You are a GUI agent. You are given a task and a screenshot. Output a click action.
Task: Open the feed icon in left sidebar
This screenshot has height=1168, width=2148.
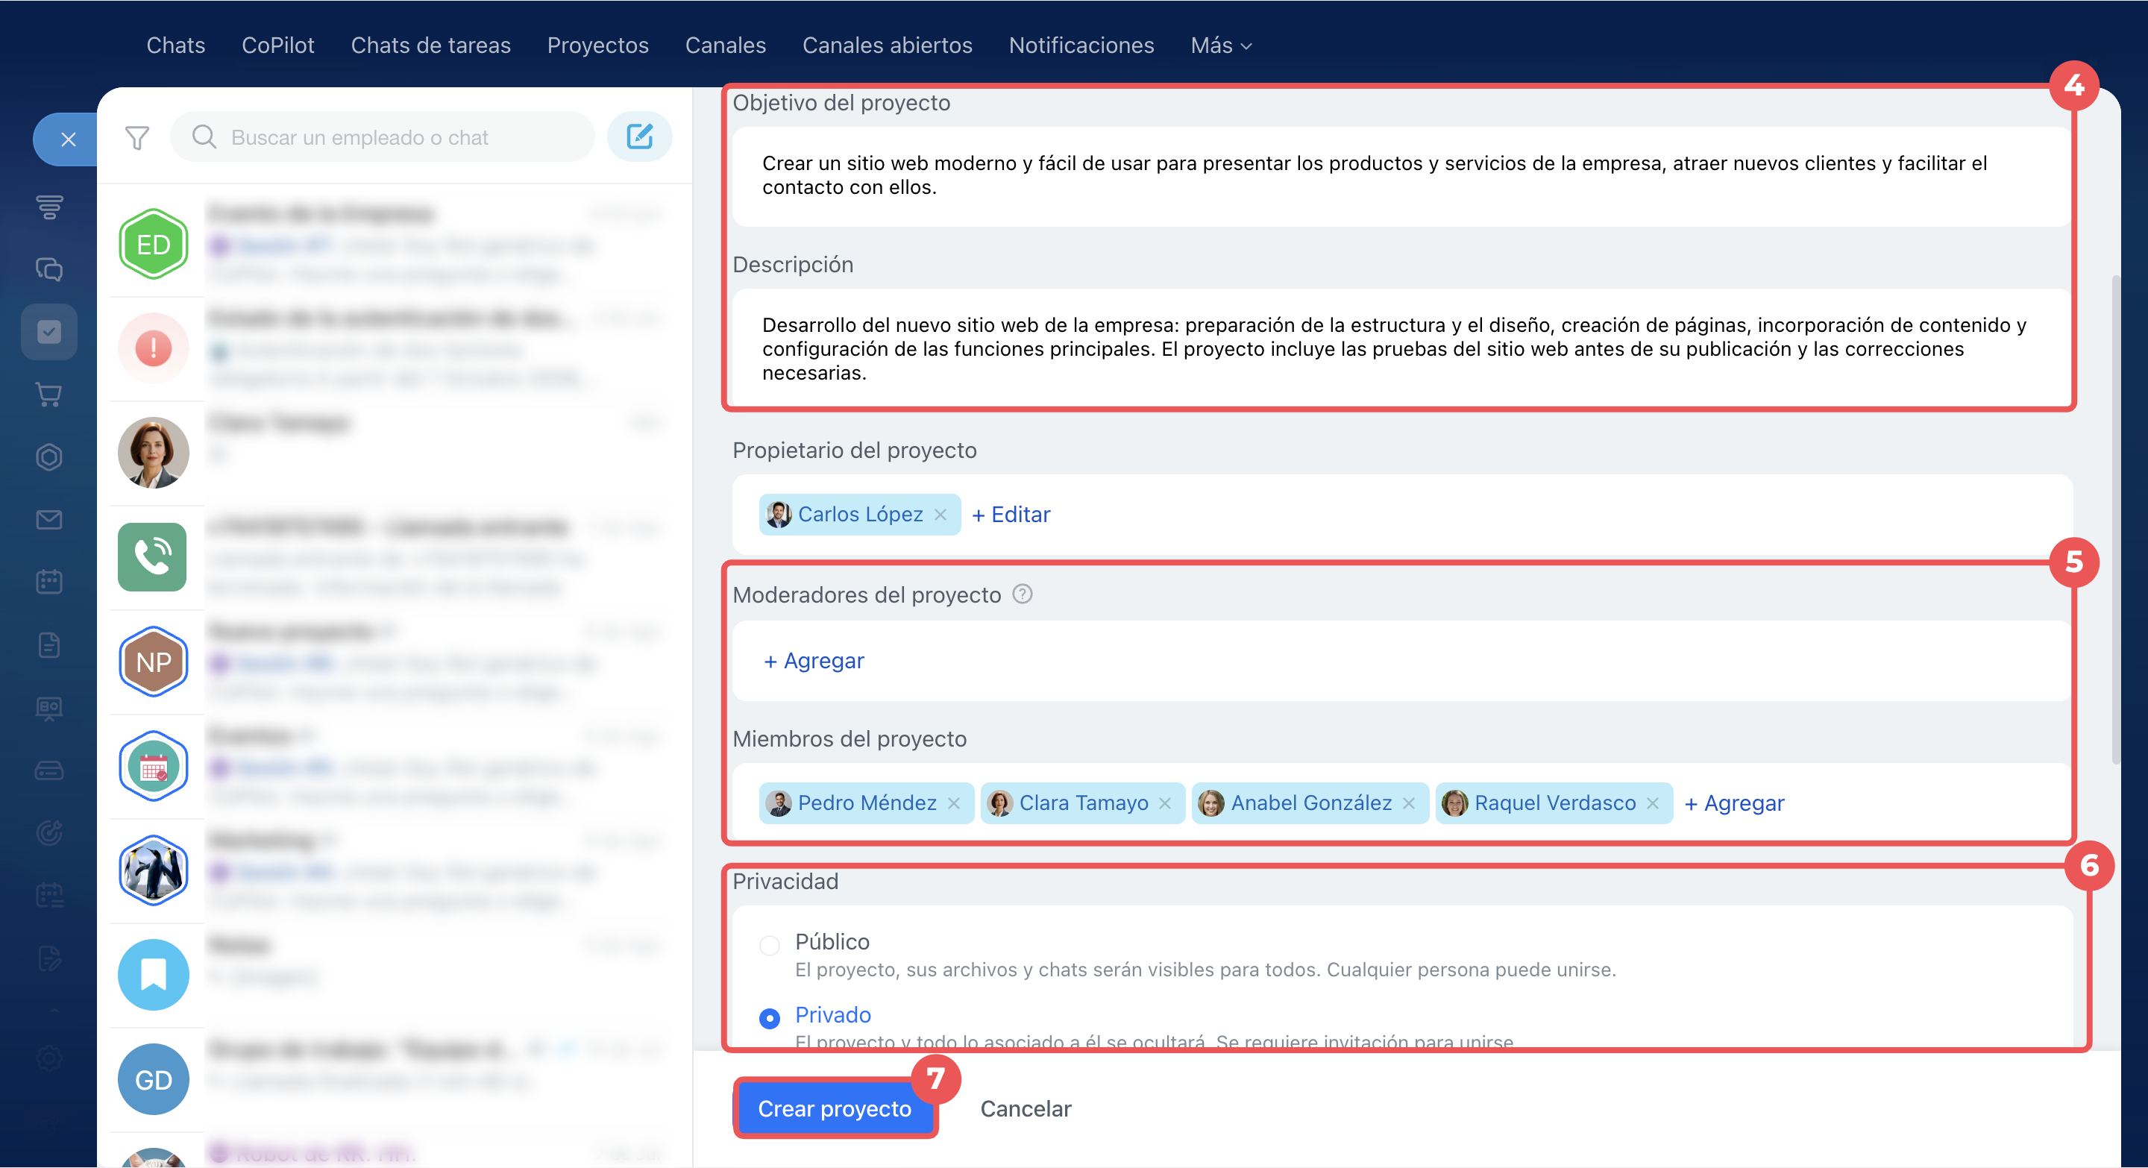(x=49, y=207)
